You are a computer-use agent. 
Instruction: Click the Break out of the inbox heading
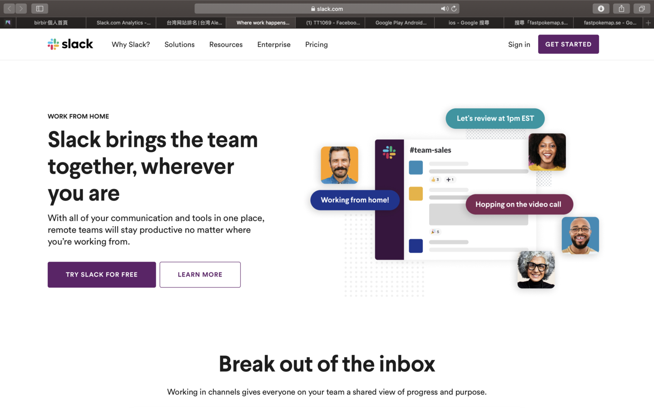pyautogui.click(x=327, y=364)
